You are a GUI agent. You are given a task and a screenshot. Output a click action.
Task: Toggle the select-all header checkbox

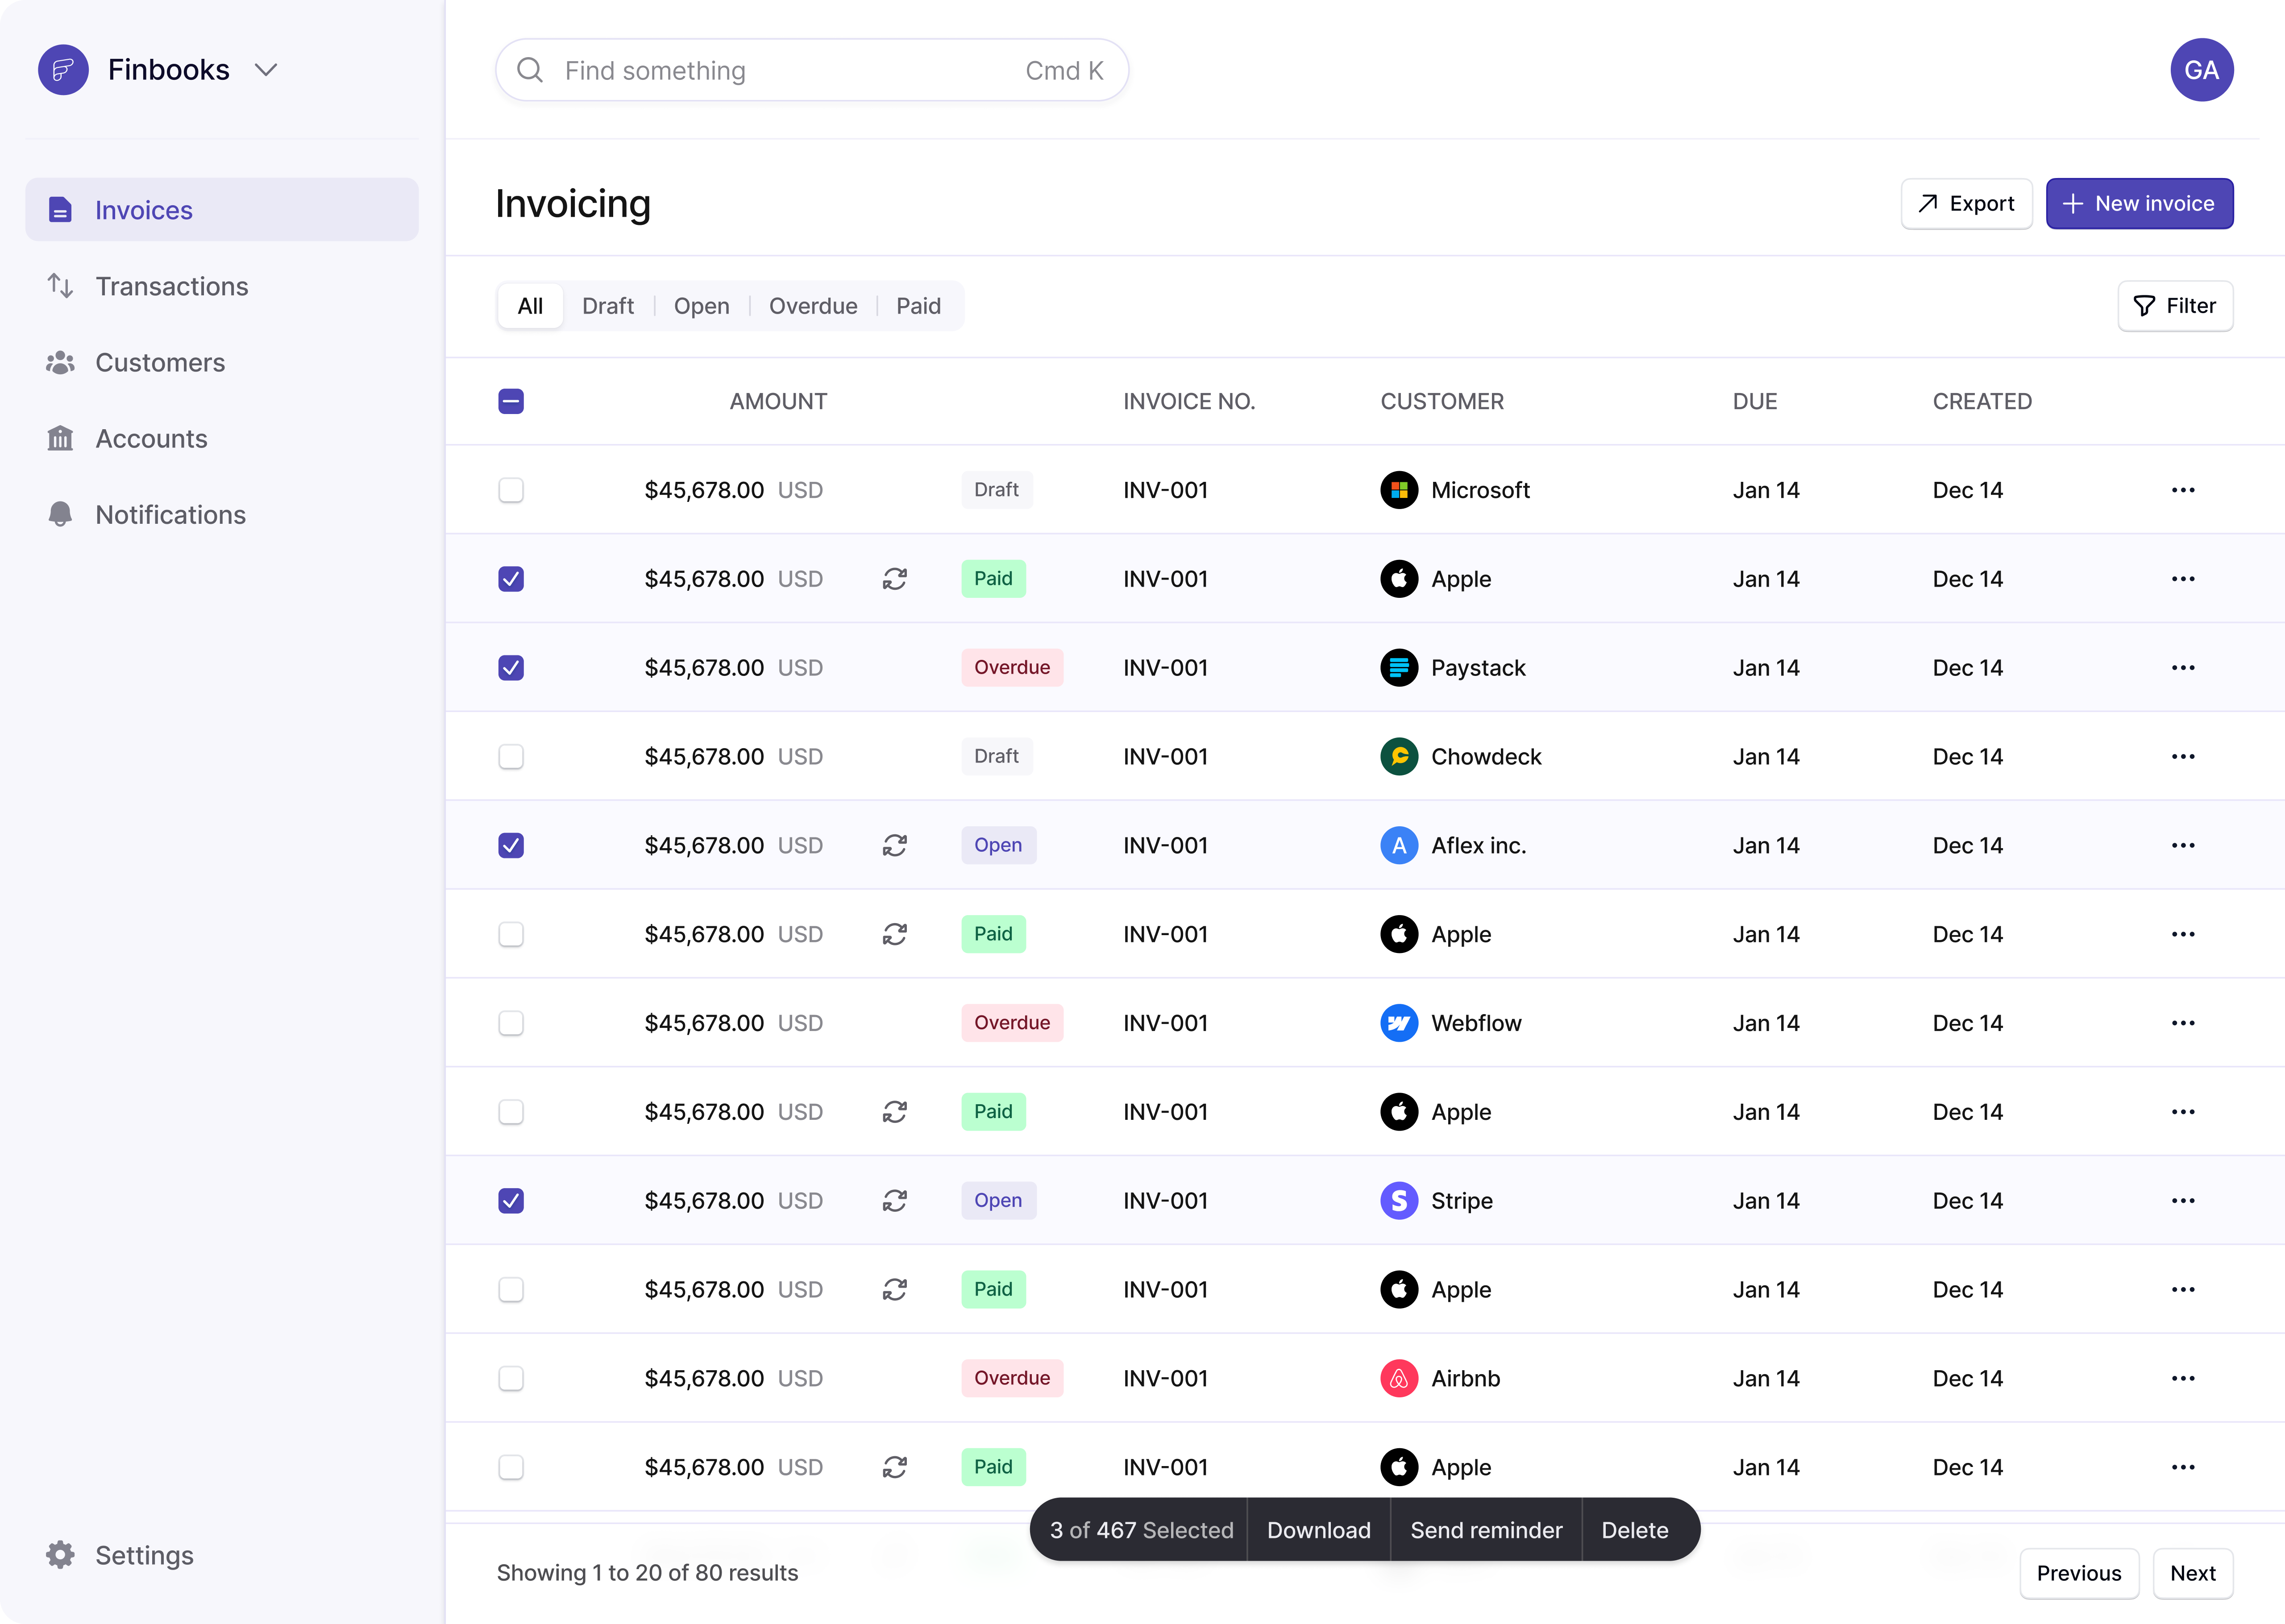point(511,401)
